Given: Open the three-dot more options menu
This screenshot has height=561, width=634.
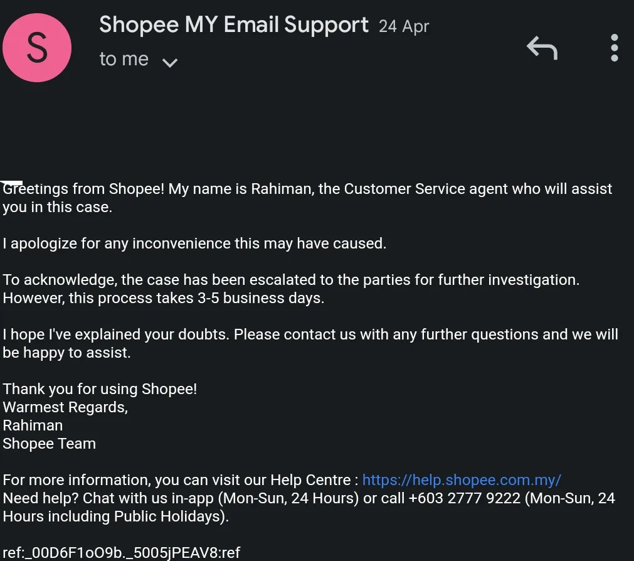Looking at the screenshot, I should [614, 48].
